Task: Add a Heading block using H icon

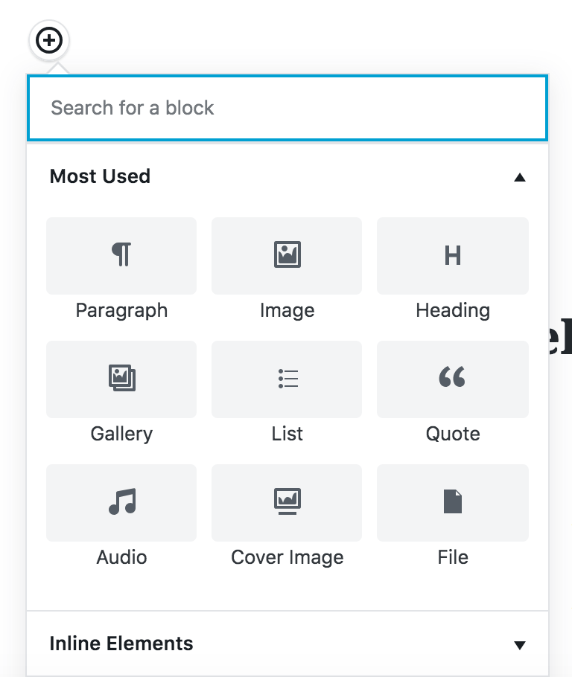Action: click(452, 255)
